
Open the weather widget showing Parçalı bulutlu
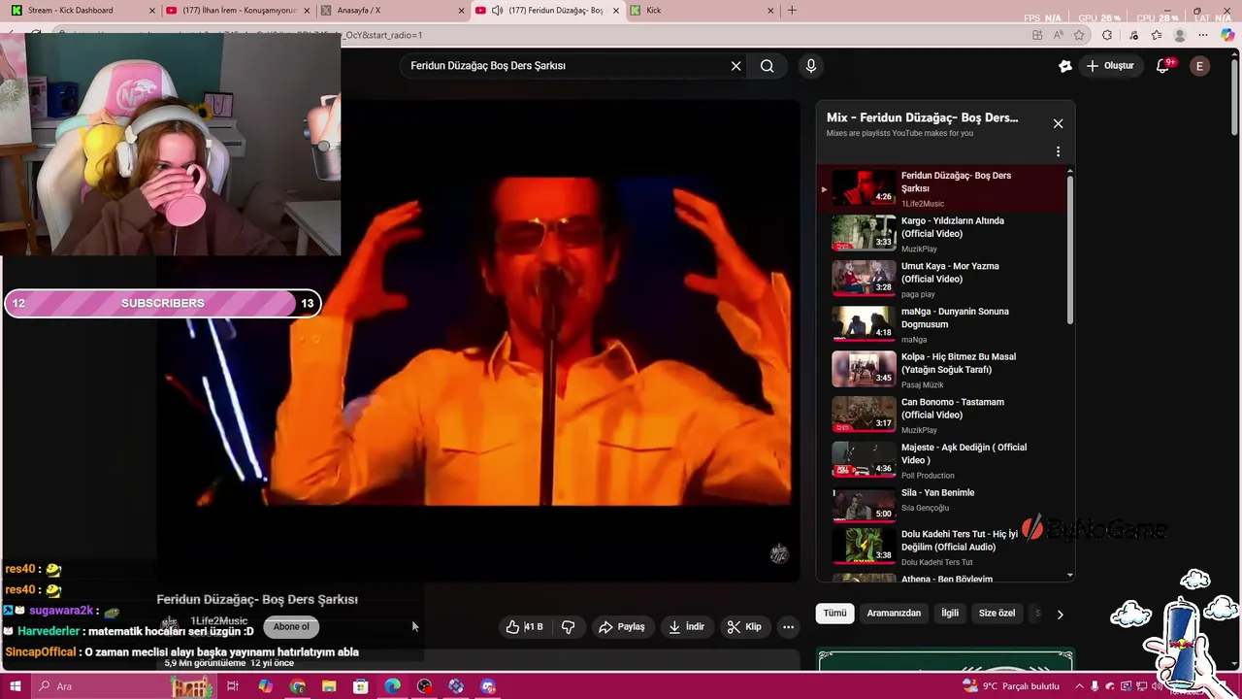click(1012, 686)
